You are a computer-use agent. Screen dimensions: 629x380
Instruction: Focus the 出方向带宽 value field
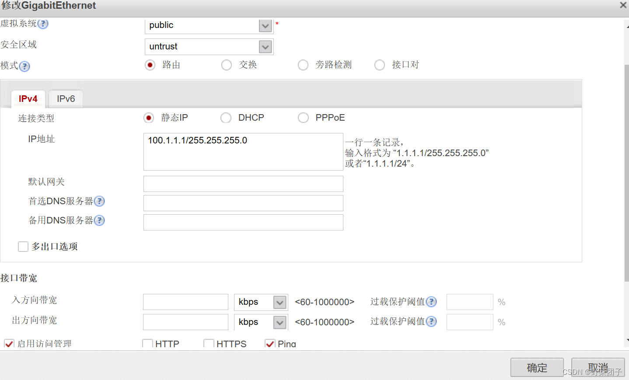pos(185,322)
